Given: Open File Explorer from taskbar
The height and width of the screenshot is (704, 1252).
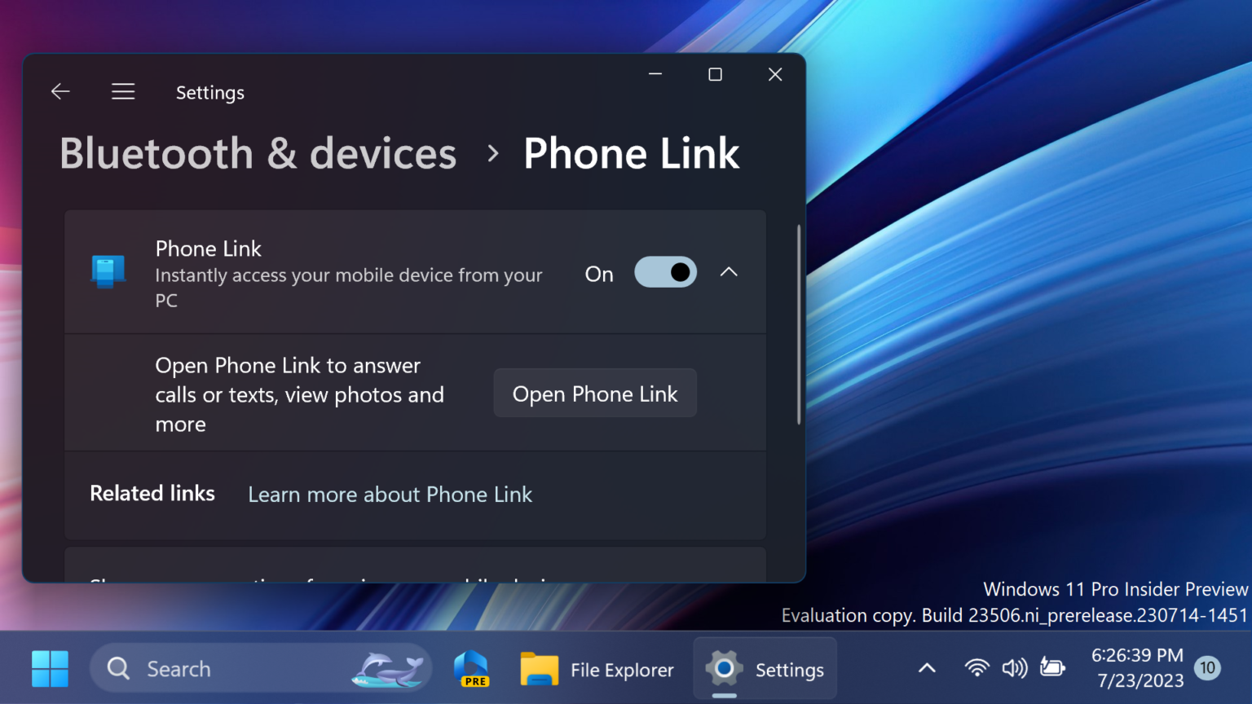Looking at the screenshot, I should click(539, 668).
